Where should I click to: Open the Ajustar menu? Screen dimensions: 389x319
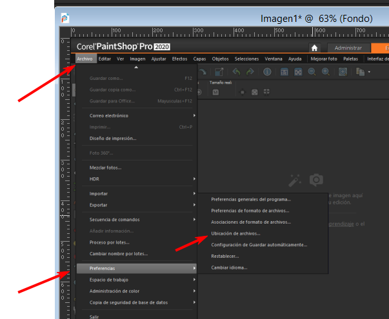[159, 59]
